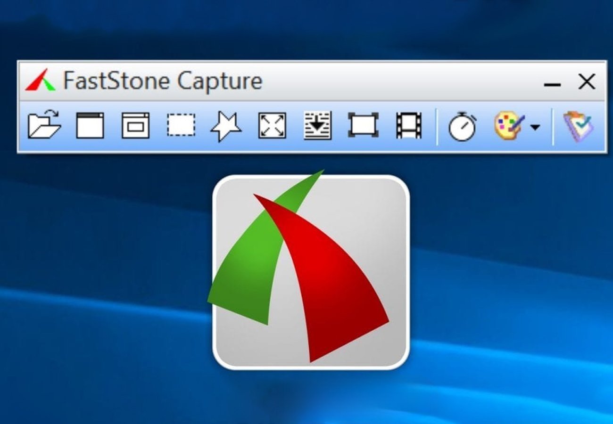Select Capture Window/Object tool

[x=135, y=125]
